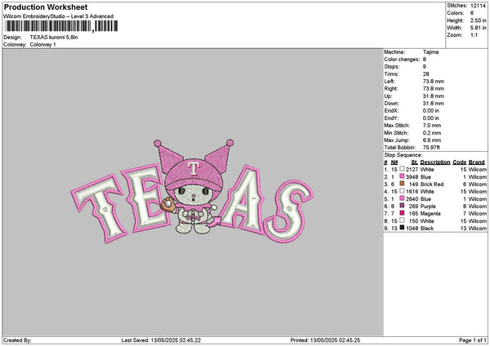
Task: Click the Right value '73.8 mm'
Action: [434, 89]
